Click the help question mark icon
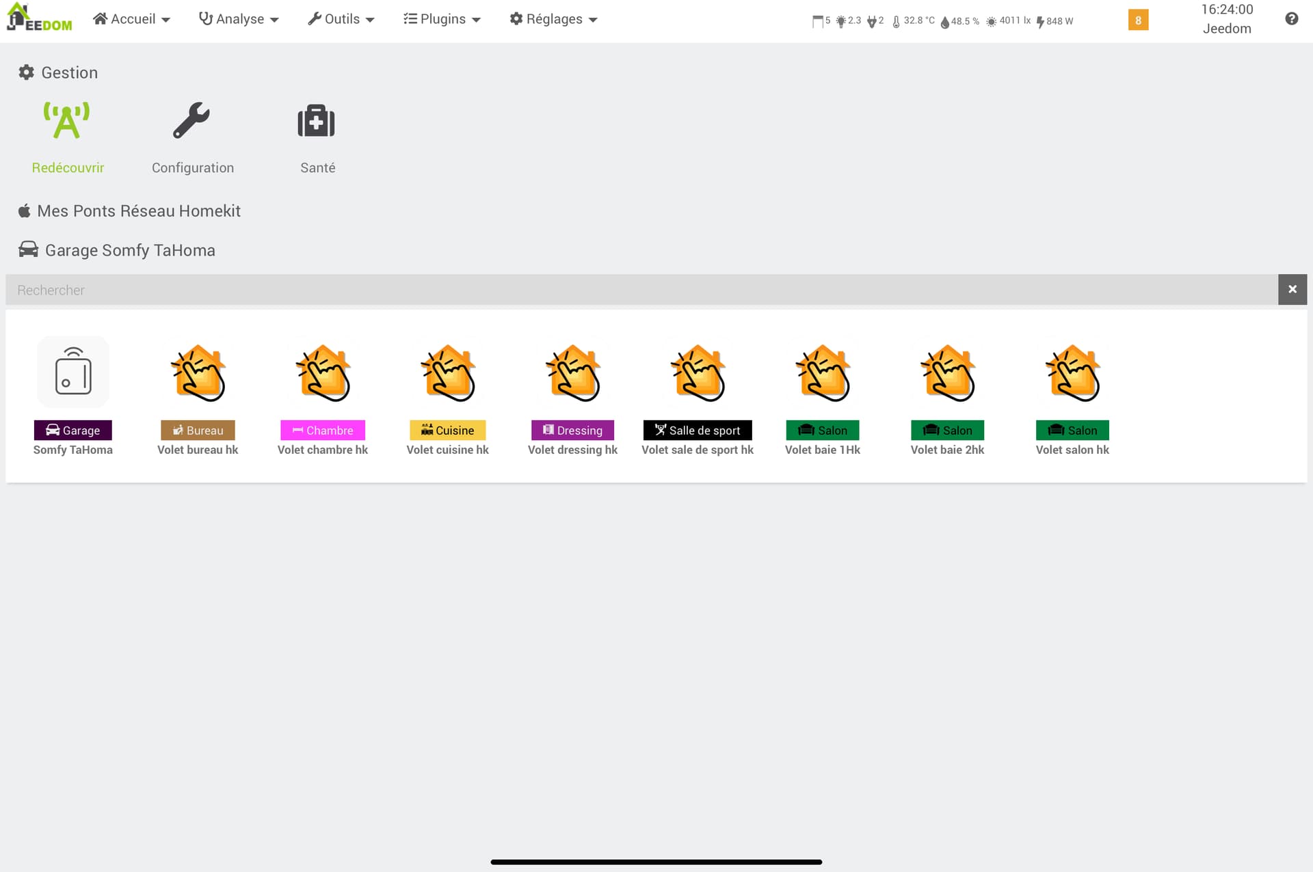The width and height of the screenshot is (1313, 872). click(1291, 19)
